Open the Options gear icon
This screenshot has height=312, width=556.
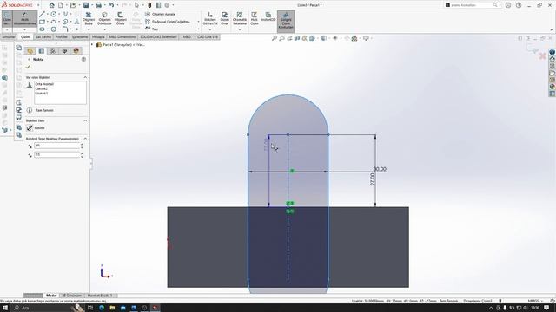pos(167,5)
